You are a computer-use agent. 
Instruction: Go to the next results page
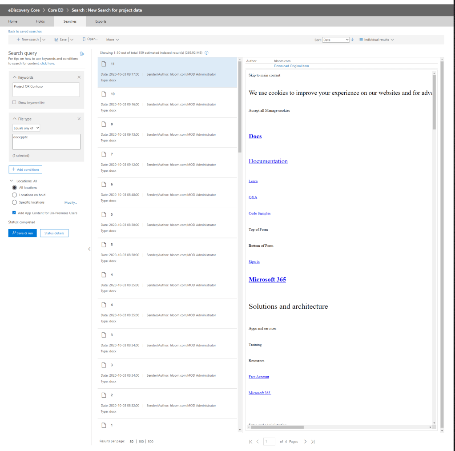[305, 442]
